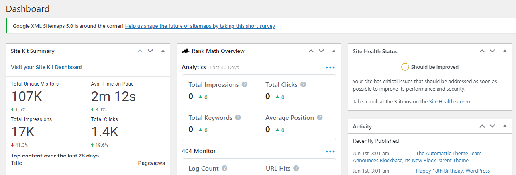Click the Should be improved status circle

[405, 67]
